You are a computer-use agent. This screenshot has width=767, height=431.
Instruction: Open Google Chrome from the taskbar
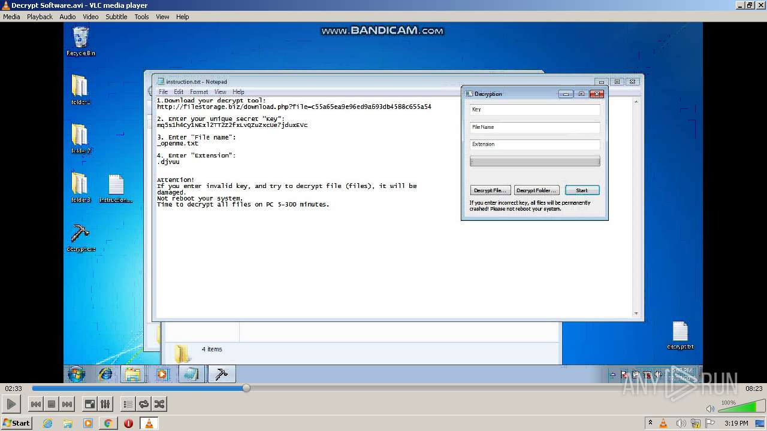coord(108,423)
